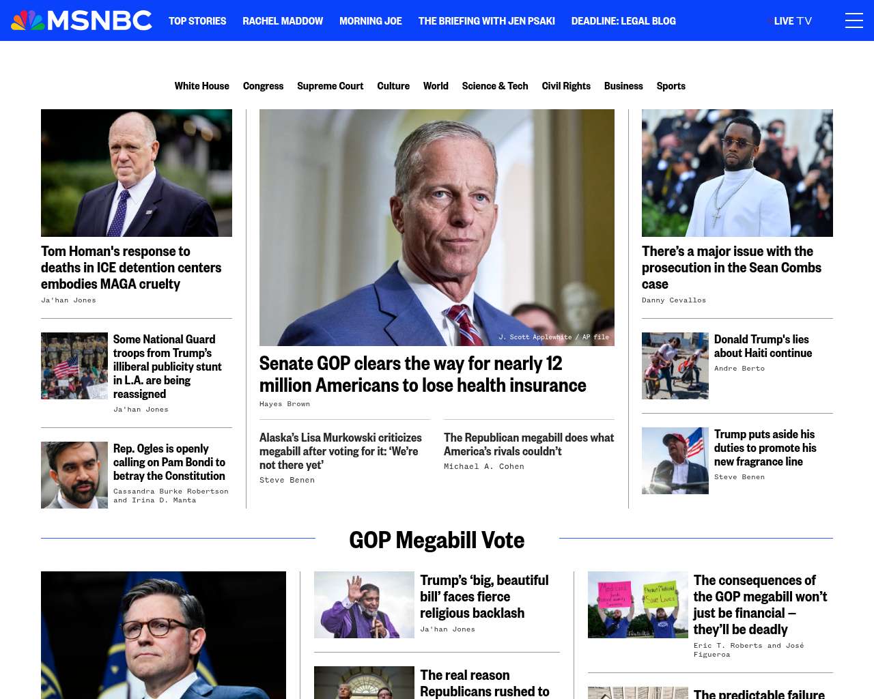Screen dimensions: 874x699
Task: Select the Science & Tech section
Action: point(495,86)
